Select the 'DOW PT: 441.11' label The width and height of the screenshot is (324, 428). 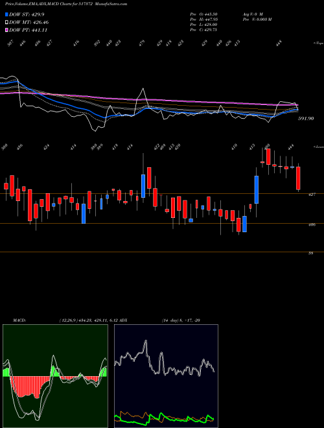pyautogui.click(x=28, y=30)
